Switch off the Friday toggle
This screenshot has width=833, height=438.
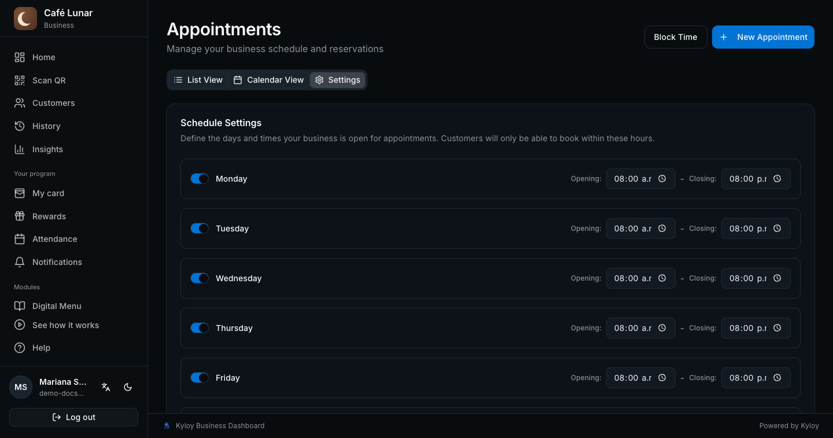(200, 378)
